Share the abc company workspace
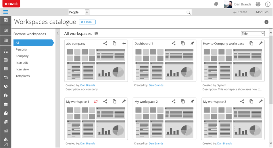Image resolution: width=273 pixels, height=148 pixels. tap(105, 43)
